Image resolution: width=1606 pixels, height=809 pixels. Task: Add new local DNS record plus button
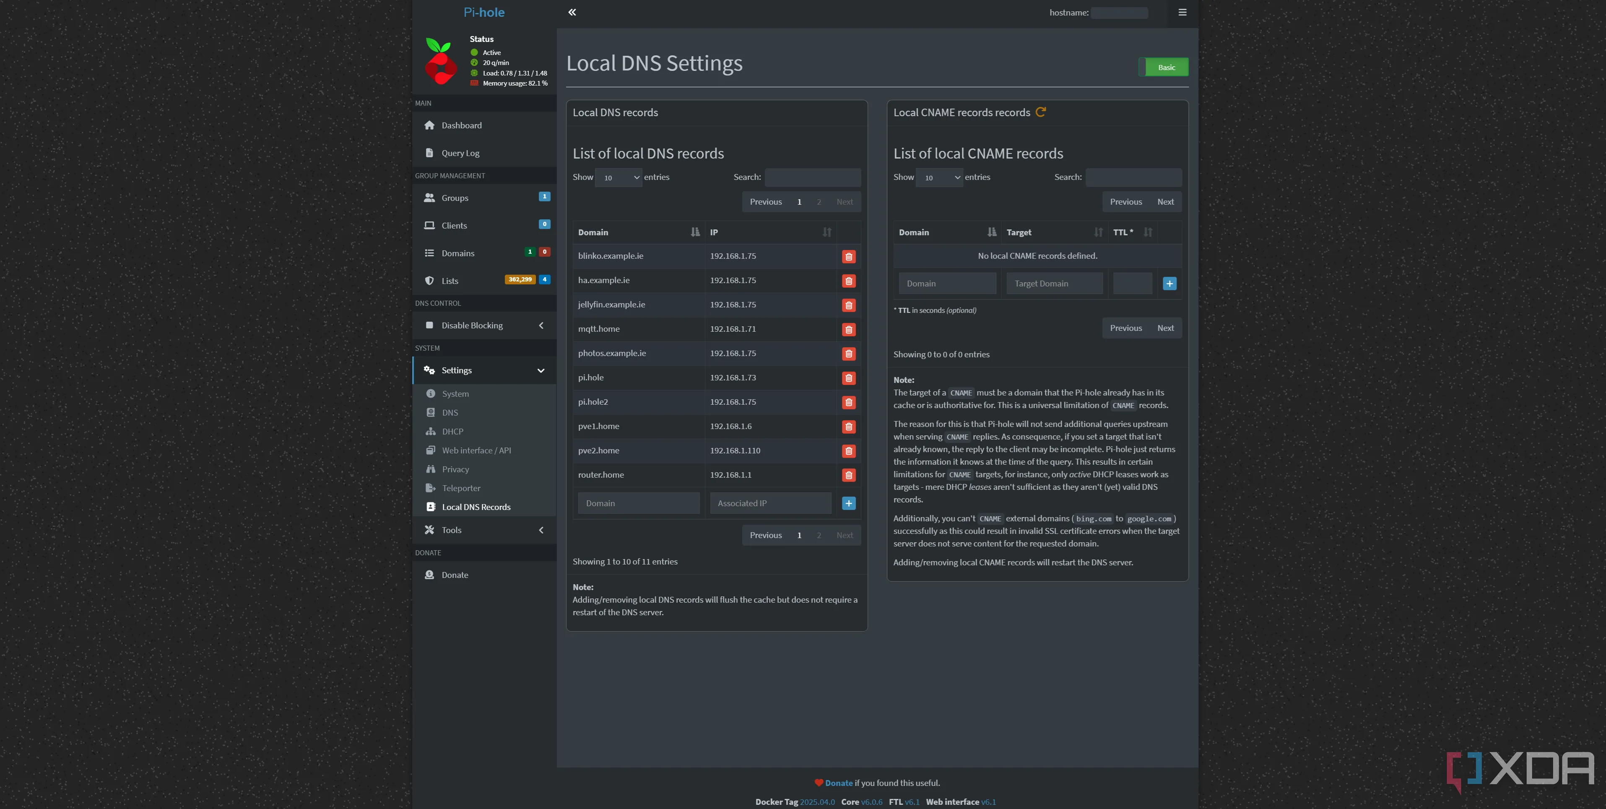pos(848,503)
